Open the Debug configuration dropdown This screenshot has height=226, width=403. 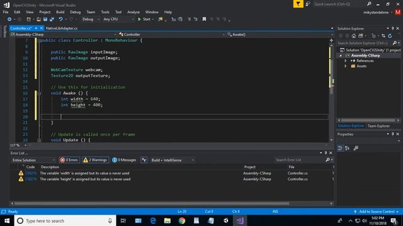(x=91, y=19)
